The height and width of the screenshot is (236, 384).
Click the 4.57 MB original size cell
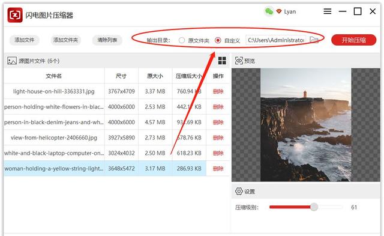click(155, 123)
